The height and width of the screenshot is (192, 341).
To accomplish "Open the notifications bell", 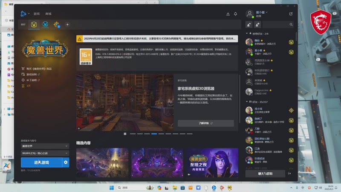I will (236, 14).
